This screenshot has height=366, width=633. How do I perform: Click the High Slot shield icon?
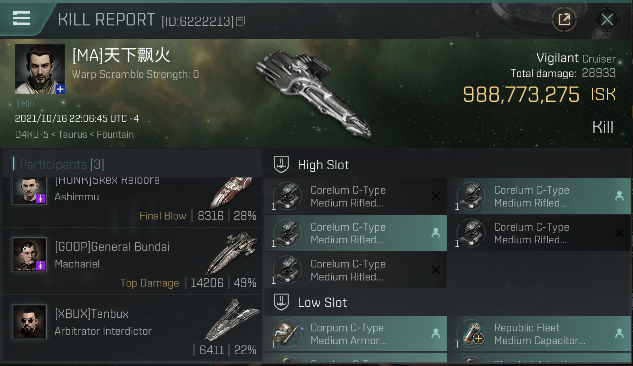(281, 164)
